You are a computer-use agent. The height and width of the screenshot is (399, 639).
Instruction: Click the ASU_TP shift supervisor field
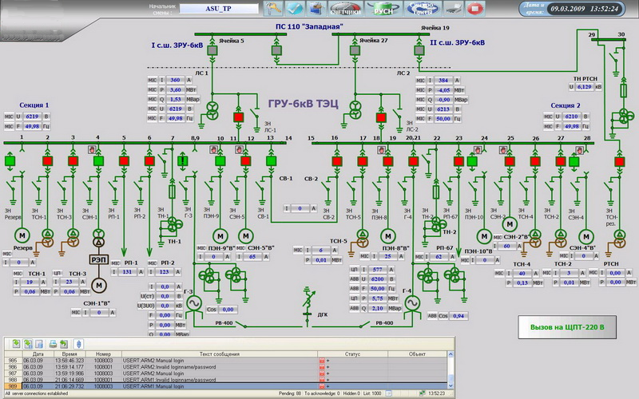(x=219, y=9)
